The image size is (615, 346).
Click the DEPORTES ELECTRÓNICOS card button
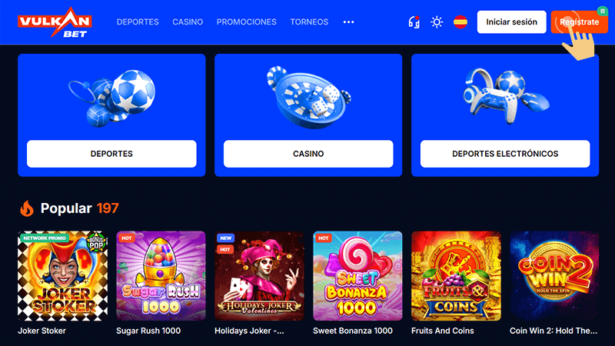point(505,154)
